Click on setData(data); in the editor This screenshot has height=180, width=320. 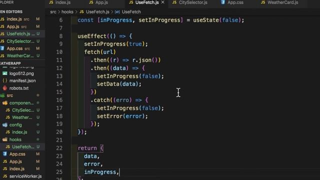pos(119,84)
